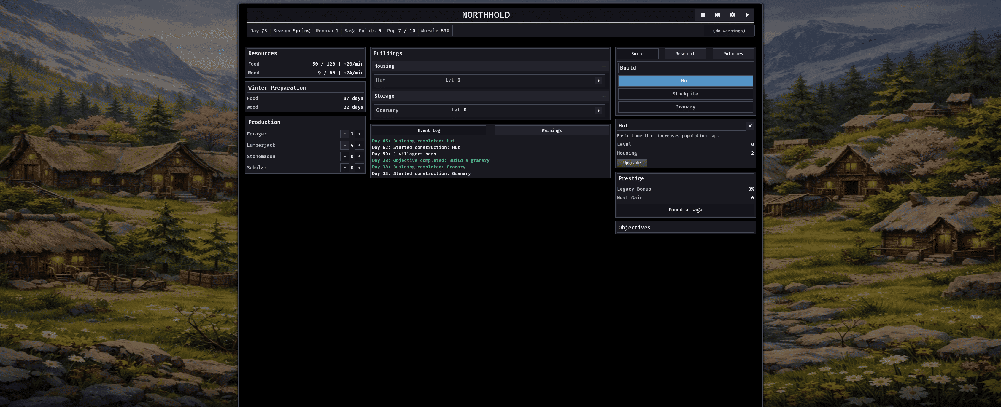Image resolution: width=1001 pixels, height=407 pixels.
Task: Click the skip-to-end arrow icon
Action: [x=747, y=15]
